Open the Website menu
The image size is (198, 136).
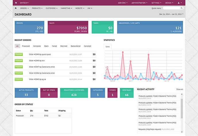click(80, 8)
